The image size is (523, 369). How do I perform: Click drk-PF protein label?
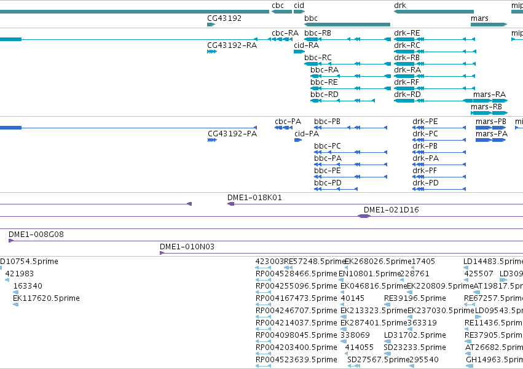[425, 171]
